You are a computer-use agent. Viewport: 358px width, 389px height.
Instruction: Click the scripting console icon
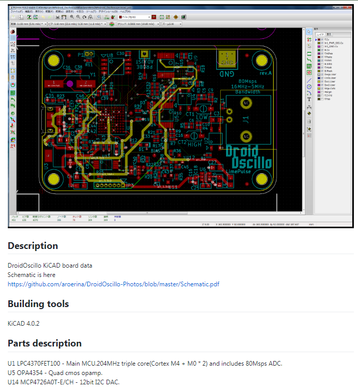click(x=184, y=17)
